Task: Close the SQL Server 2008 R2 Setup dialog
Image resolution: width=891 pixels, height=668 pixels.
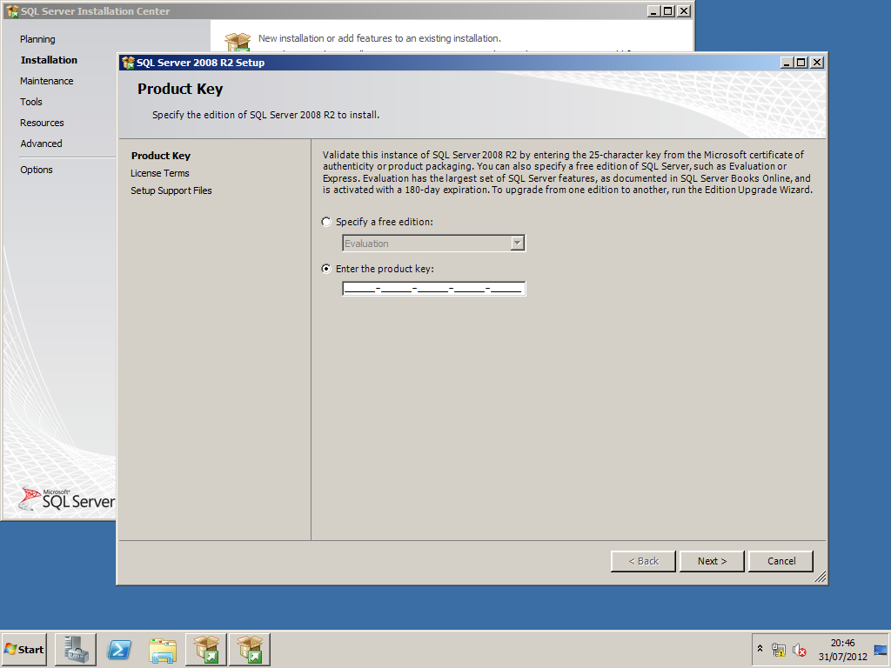Action: [817, 63]
